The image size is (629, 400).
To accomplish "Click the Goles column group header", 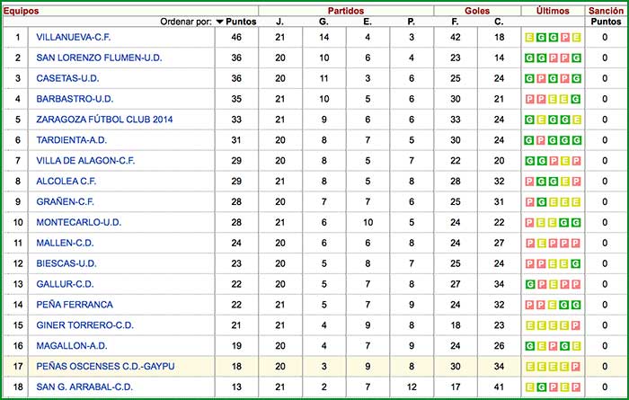I will pyautogui.click(x=477, y=8).
